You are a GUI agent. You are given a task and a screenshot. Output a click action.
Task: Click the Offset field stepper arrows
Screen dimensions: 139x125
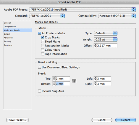[x=95, y=46]
